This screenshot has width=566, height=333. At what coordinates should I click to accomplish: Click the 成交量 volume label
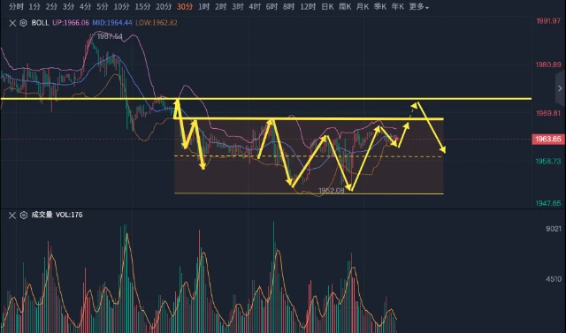click(x=42, y=215)
